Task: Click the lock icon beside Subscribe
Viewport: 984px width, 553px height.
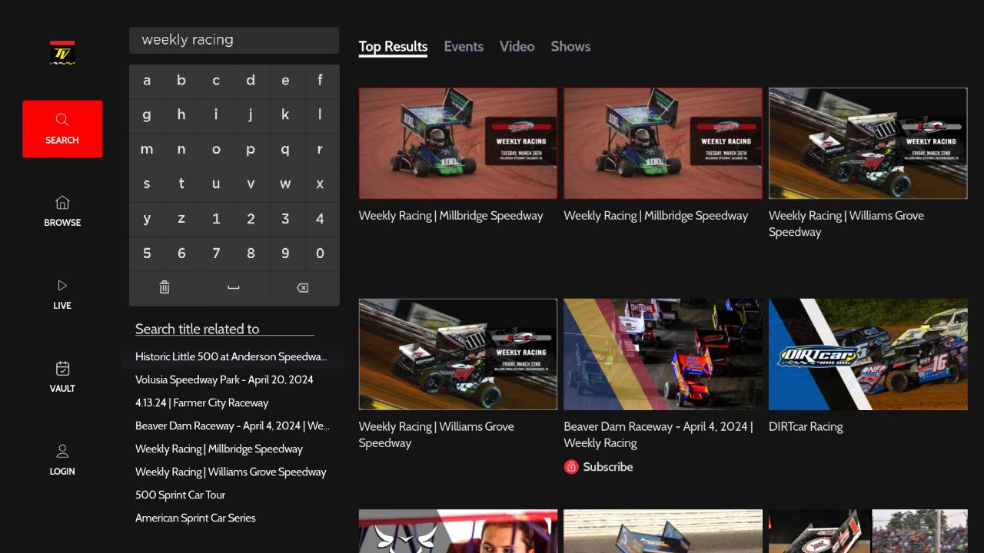Action: click(571, 467)
